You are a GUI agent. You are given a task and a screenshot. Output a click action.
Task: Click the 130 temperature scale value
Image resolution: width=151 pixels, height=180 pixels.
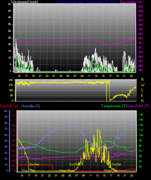[141, 120]
